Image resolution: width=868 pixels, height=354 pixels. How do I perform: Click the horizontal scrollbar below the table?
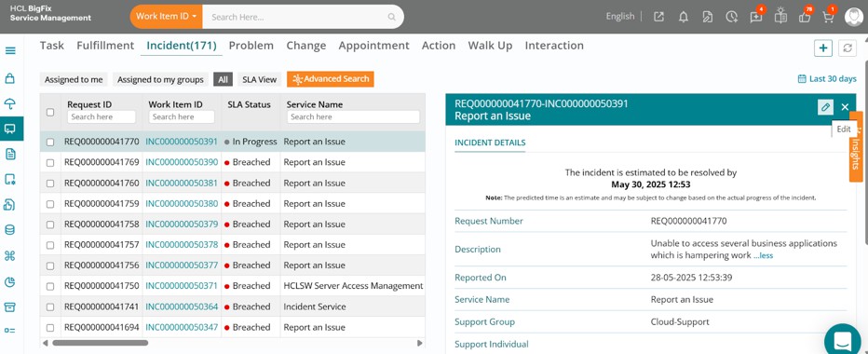101,343
